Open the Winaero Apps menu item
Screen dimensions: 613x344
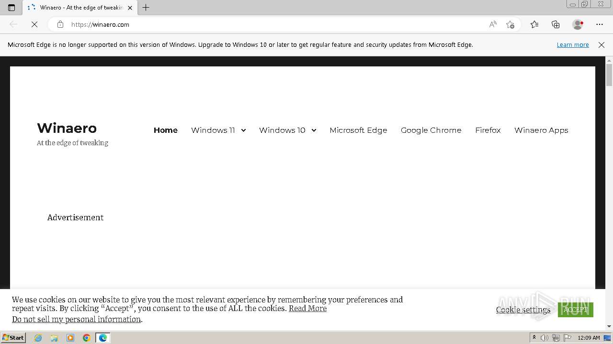tap(541, 130)
